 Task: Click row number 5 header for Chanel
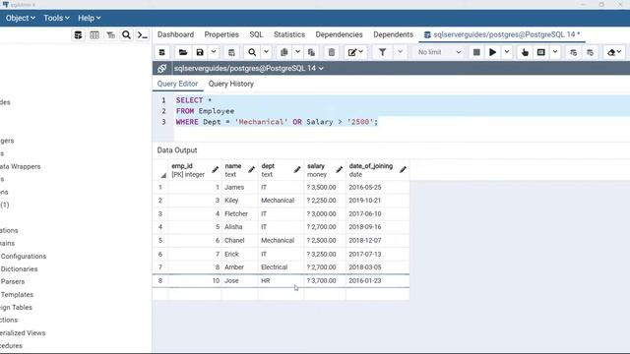tap(160, 240)
